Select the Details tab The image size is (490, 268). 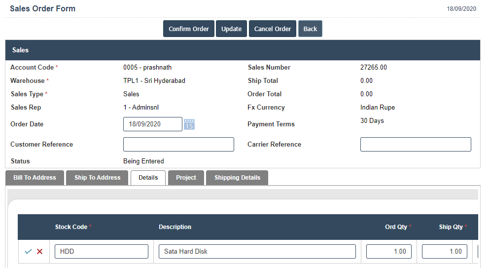click(x=148, y=178)
